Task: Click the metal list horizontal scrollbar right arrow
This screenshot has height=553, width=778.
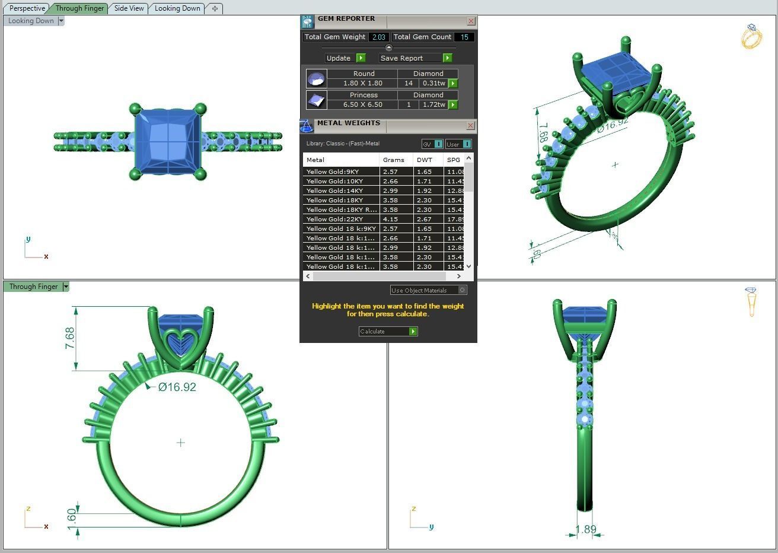Action: [458, 276]
